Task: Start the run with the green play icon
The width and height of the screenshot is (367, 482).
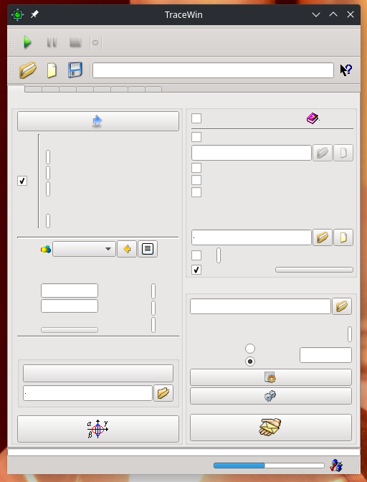Action: (27, 42)
